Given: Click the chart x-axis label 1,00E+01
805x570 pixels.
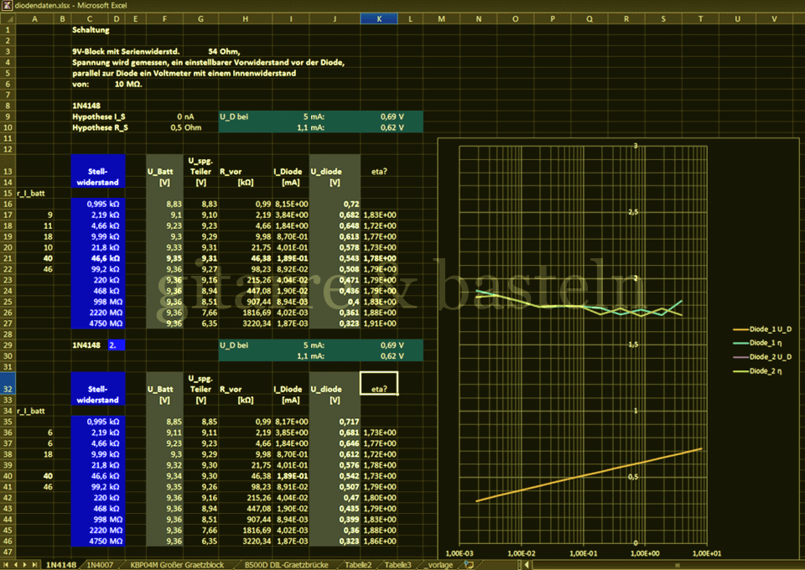Looking at the screenshot, I should click(707, 553).
